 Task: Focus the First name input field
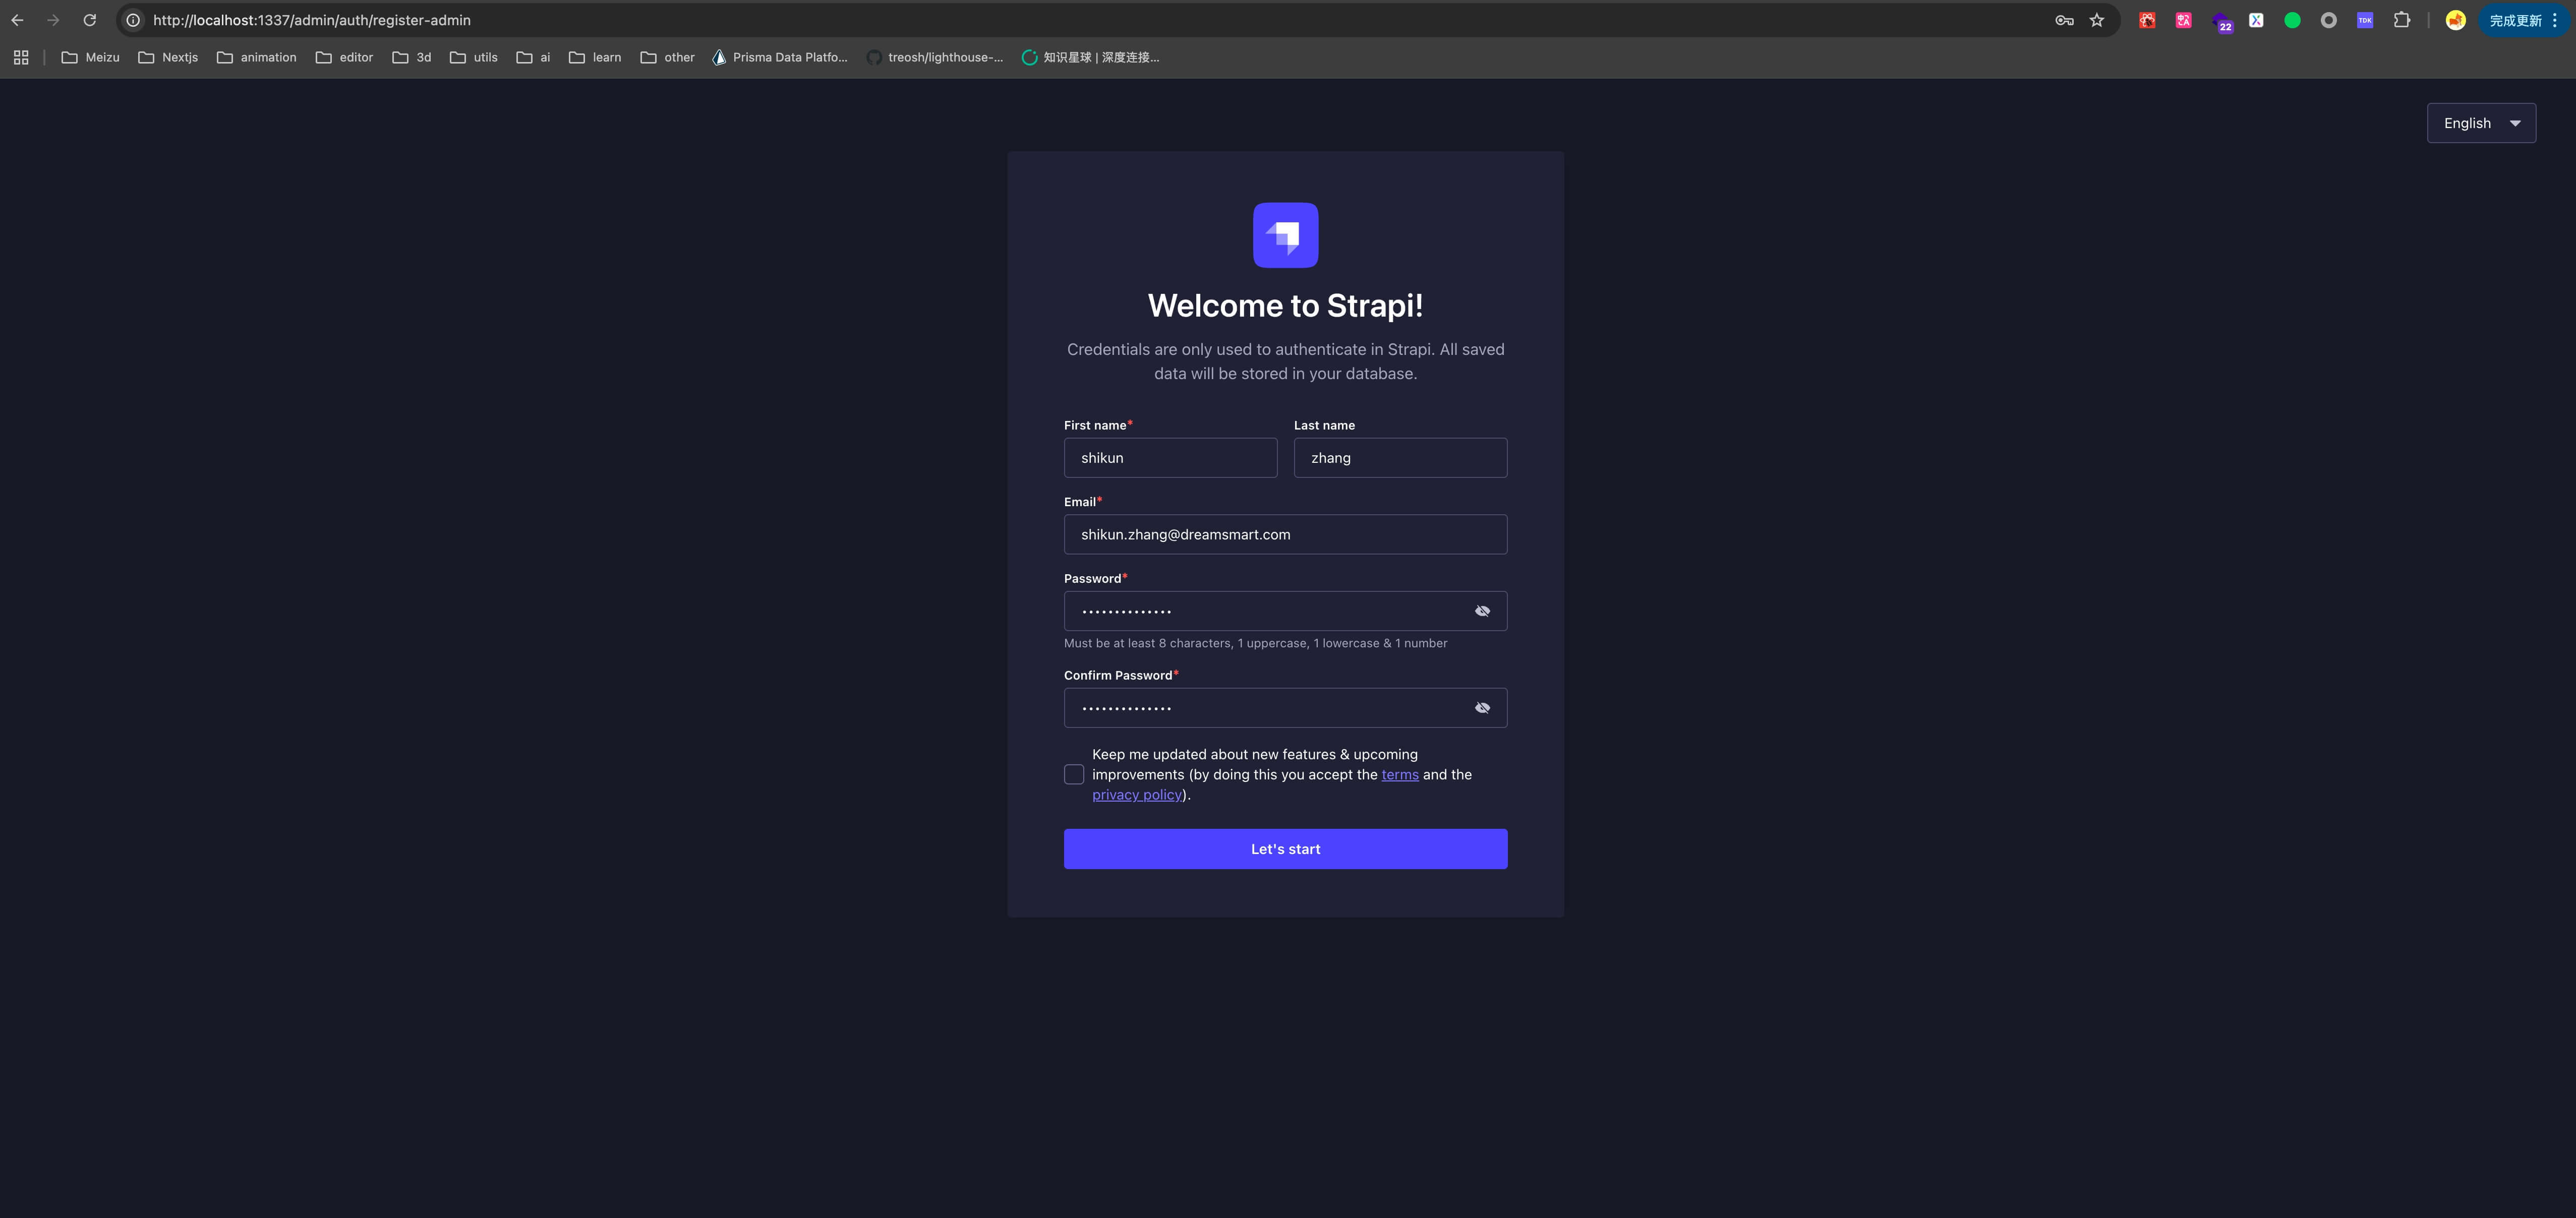(x=1170, y=458)
